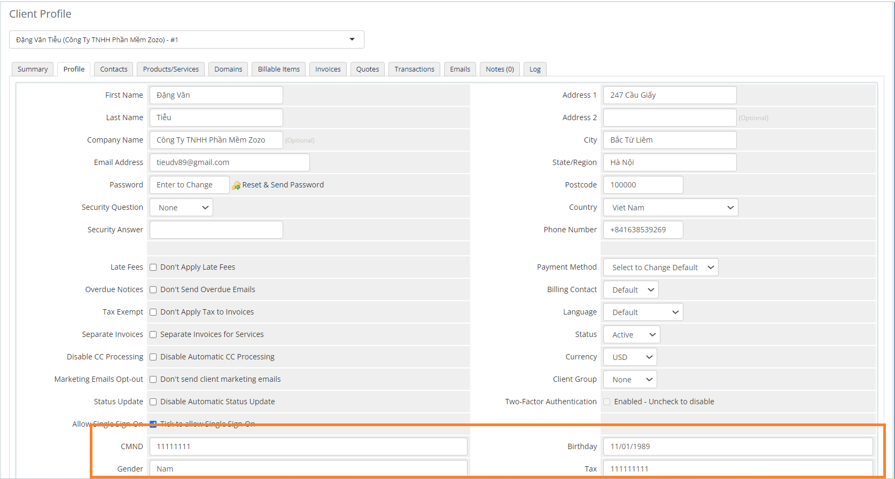This screenshot has width=895, height=479.
Task: Click the CMND field
Action: click(308, 446)
